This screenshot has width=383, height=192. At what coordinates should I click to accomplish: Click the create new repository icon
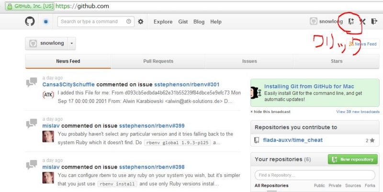click(351, 22)
